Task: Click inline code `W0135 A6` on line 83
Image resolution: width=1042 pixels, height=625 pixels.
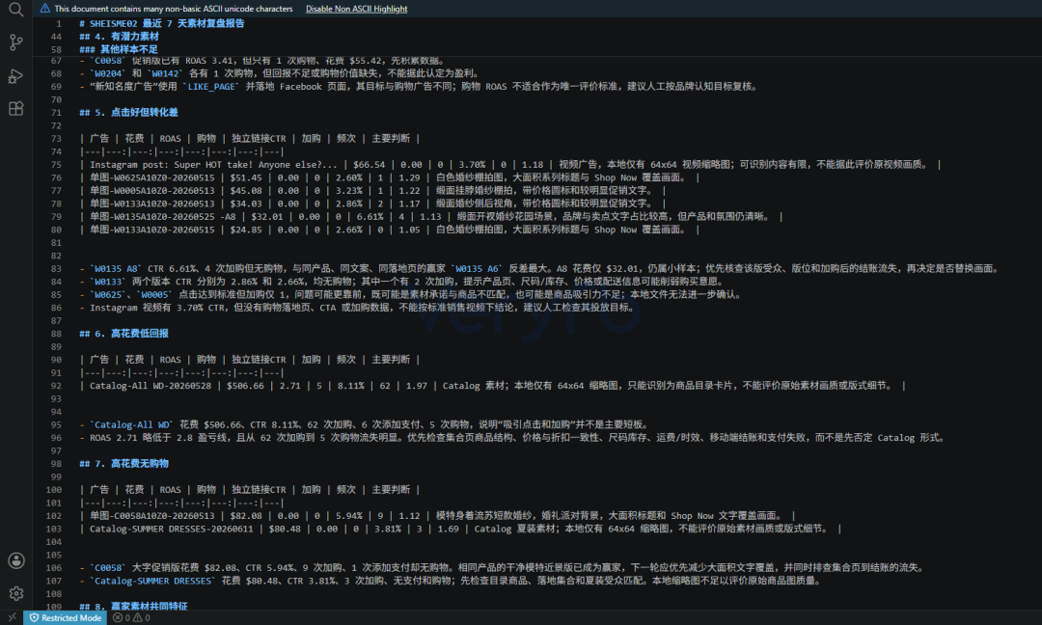Action: coord(477,268)
